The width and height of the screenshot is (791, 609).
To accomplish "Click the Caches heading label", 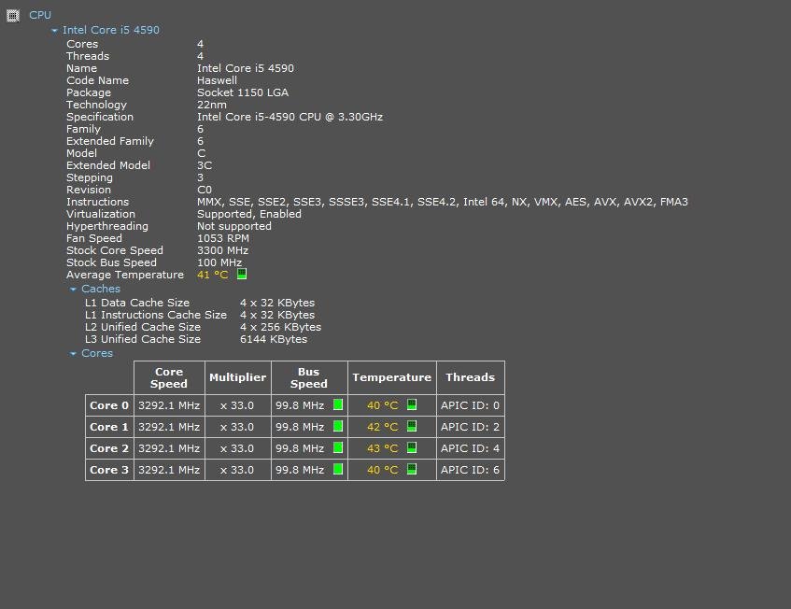I will pos(101,290).
